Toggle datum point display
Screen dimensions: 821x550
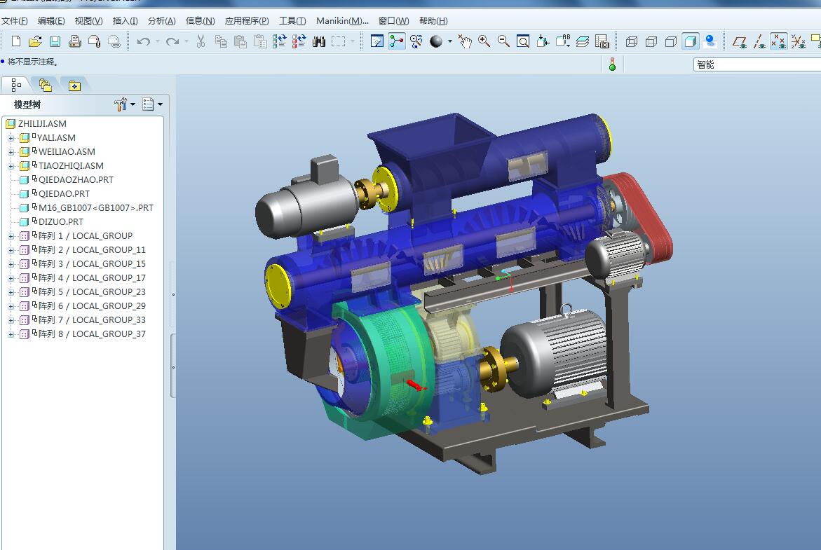tap(779, 41)
